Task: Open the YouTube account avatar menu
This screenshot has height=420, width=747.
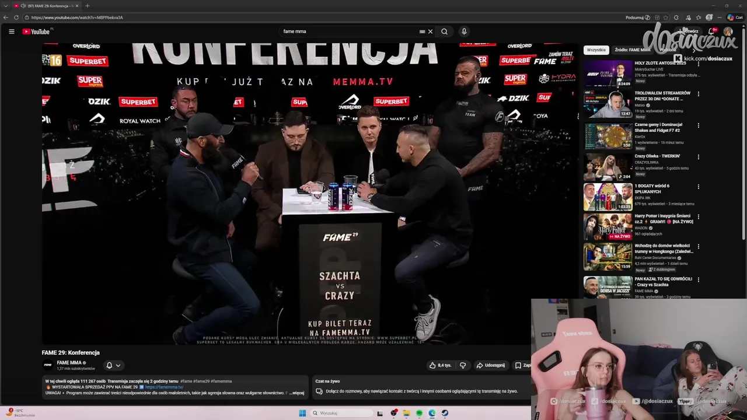Action: [728, 32]
